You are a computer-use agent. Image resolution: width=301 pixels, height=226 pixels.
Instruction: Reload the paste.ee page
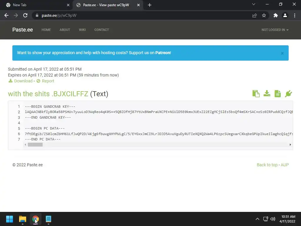coord(25,15)
